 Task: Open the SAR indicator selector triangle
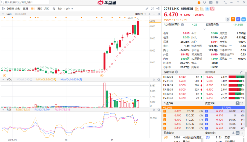(3, 14)
